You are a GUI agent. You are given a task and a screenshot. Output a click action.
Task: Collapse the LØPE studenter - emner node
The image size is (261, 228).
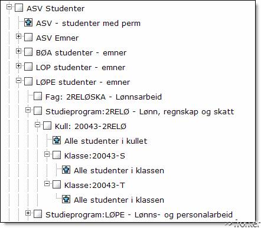18,81
